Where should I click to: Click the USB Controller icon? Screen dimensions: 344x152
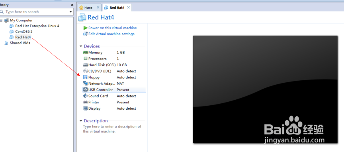[x=85, y=89]
